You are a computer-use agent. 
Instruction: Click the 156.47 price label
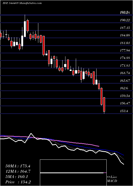125,103
